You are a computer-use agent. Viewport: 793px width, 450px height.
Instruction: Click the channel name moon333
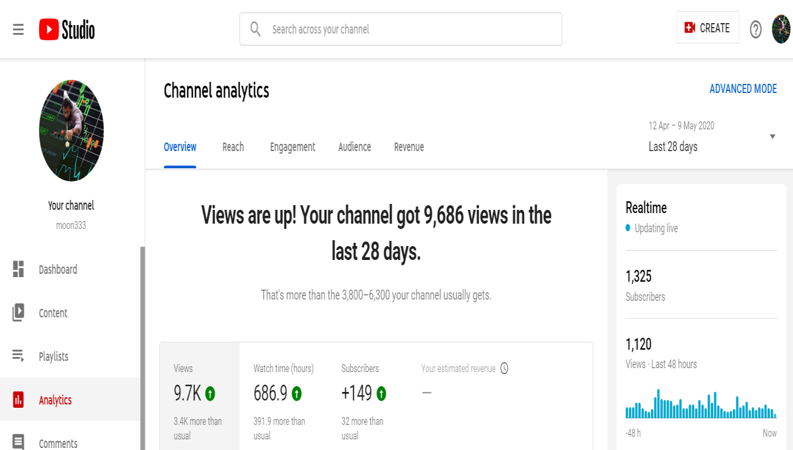[71, 226]
